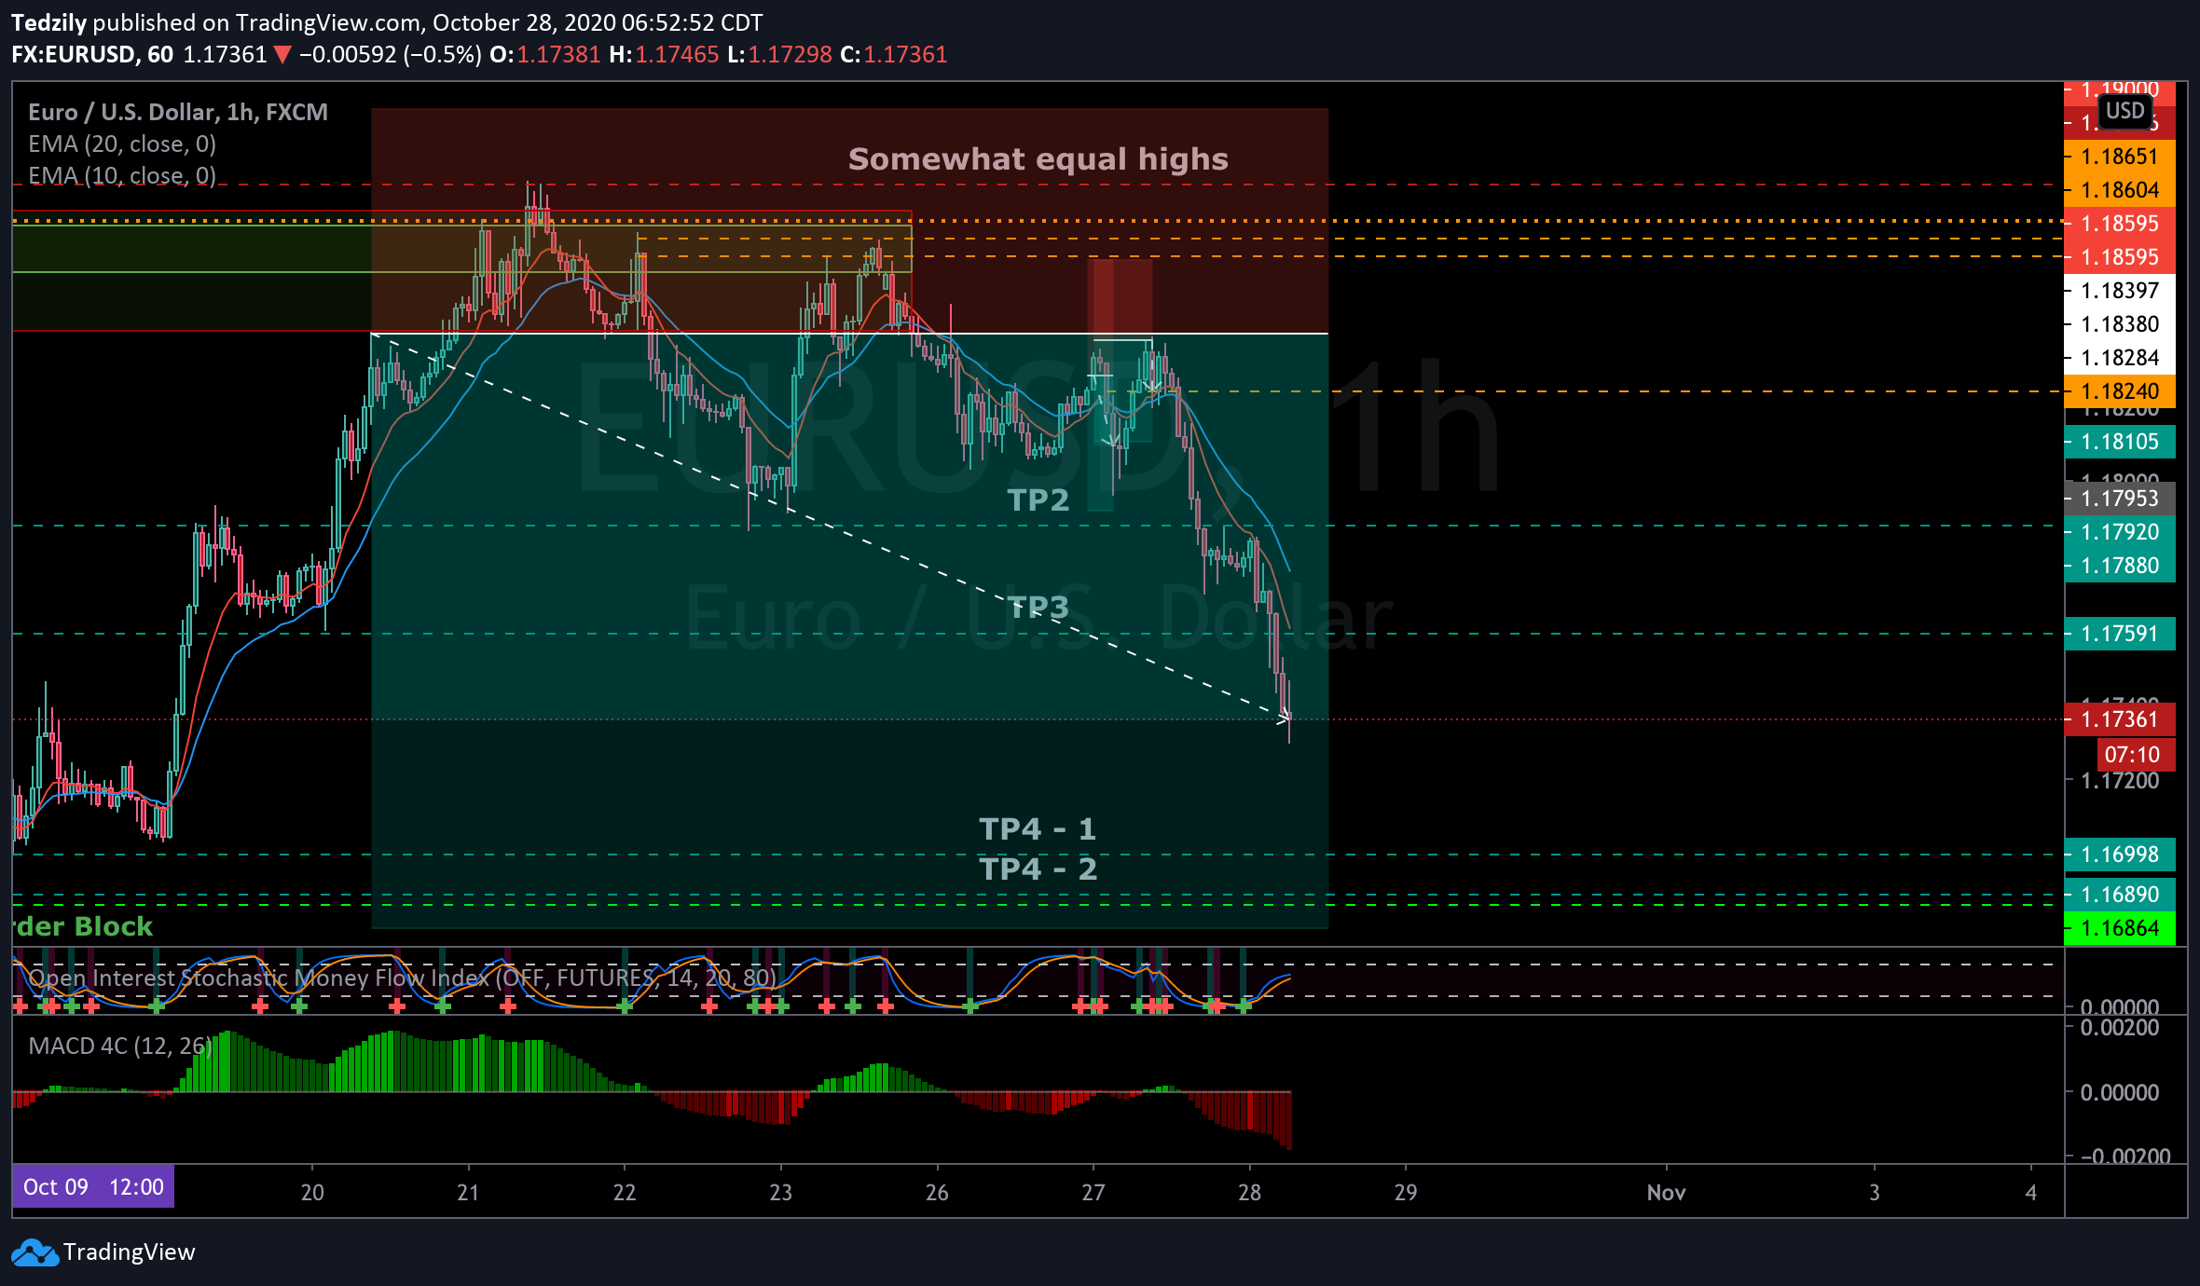
Task: Click the purple Oct 09 12:00 date marker
Action: pyautogui.click(x=93, y=1187)
